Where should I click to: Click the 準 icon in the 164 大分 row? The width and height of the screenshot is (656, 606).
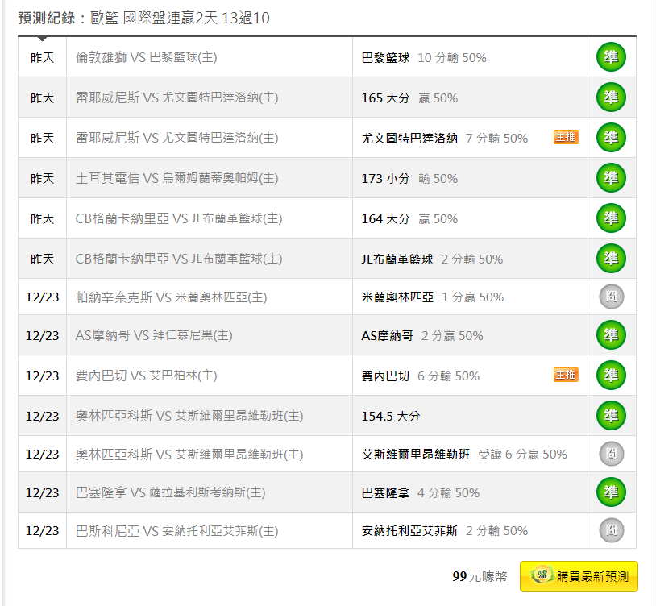pos(611,218)
